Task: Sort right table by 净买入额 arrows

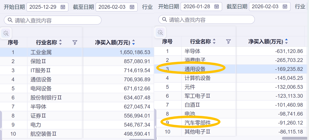Action: [x=286, y=41]
